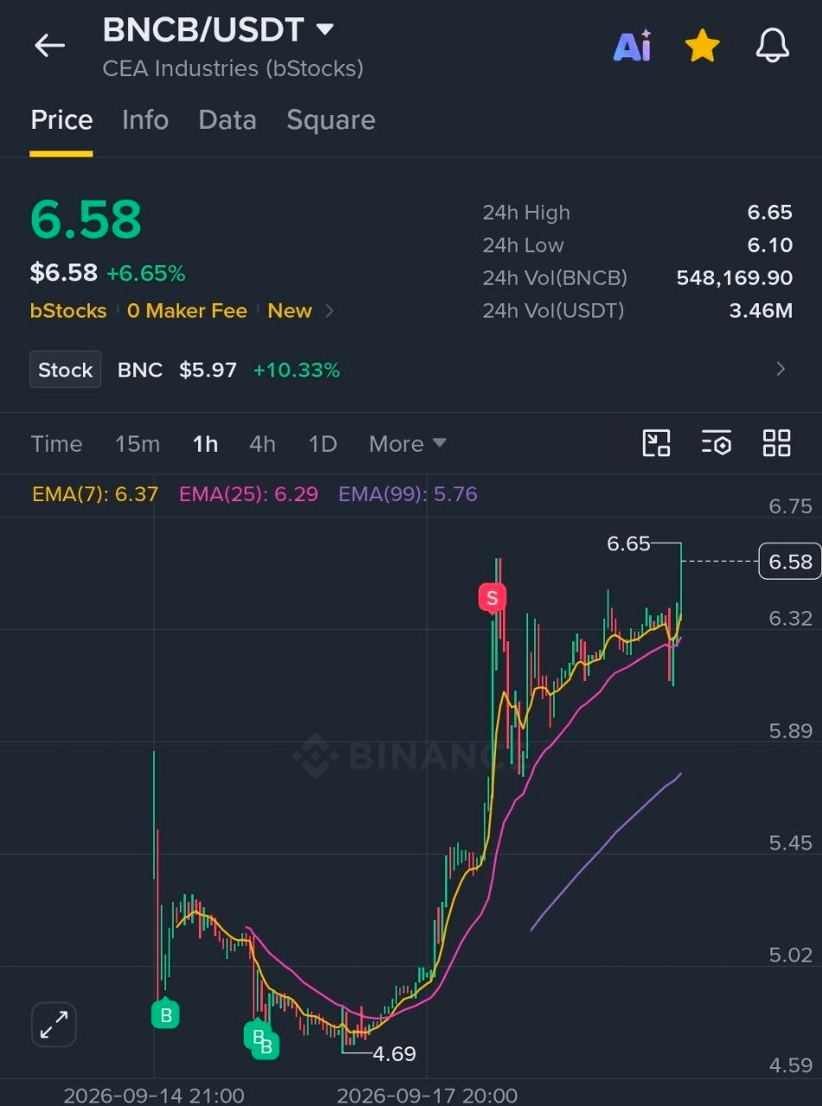Viewport: 822px width, 1106px height.
Task: Click the BNC +10.33% change value
Action: click(296, 370)
